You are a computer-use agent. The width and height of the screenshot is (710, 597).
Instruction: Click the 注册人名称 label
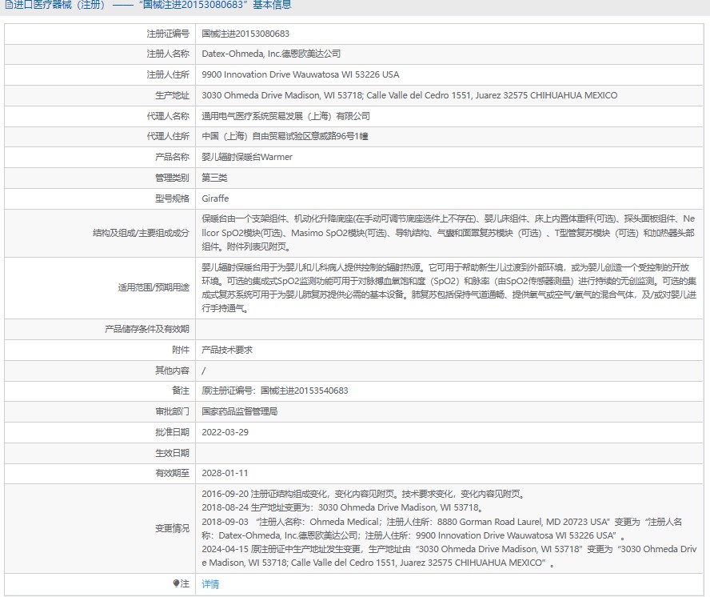[168, 54]
